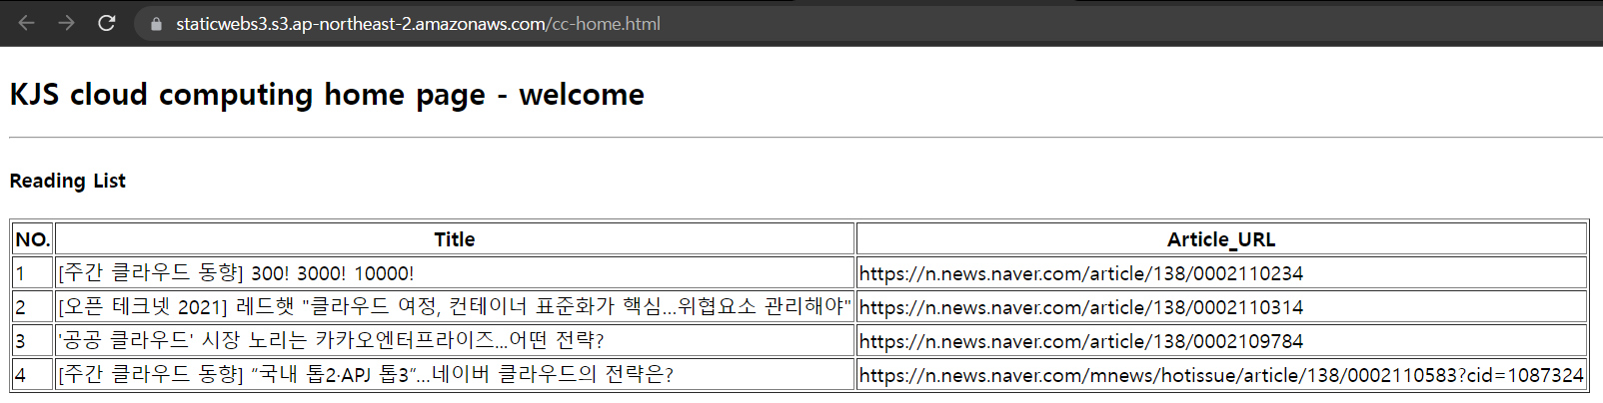The height and width of the screenshot is (403, 1603).
Task: Select row number 2 cell
Action: click(33, 307)
